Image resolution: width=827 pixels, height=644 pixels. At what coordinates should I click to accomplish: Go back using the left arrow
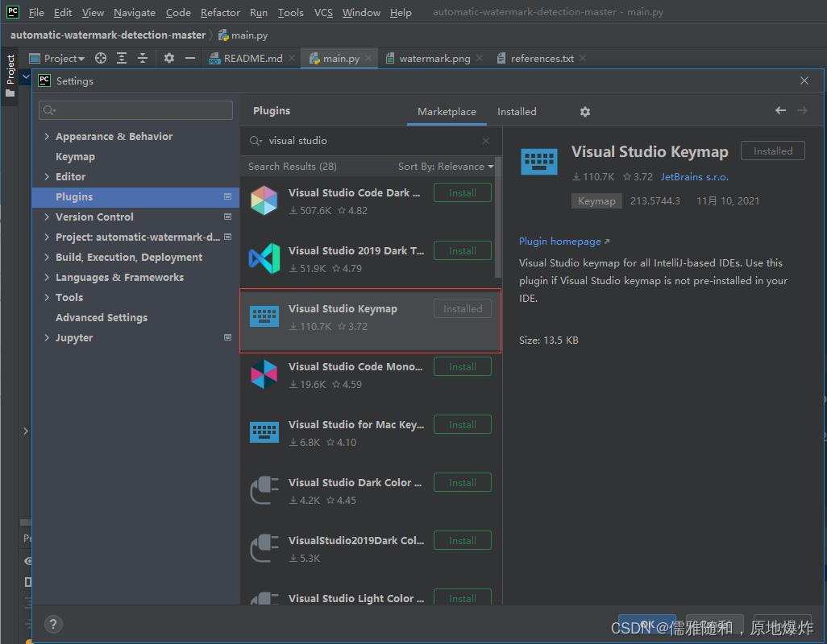click(x=780, y=110)
